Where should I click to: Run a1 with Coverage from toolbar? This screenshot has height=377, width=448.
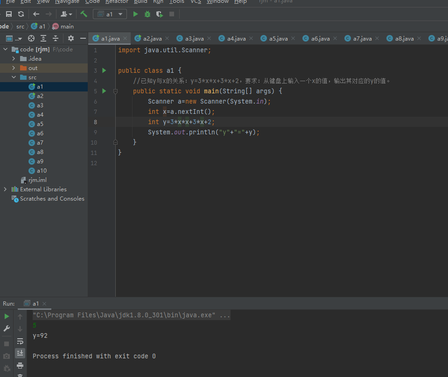coord(160,14)
